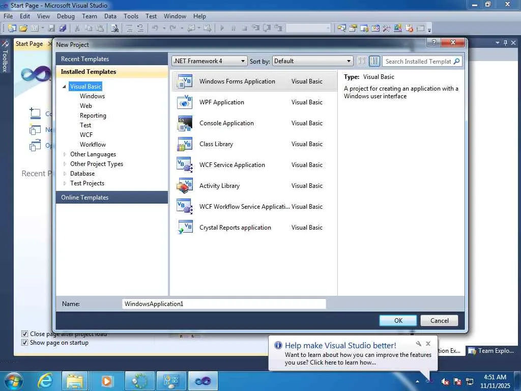Viewport: 521px width, 391px height.
Task: Expand the Other Languages node
Action: [x=65, y=154]
